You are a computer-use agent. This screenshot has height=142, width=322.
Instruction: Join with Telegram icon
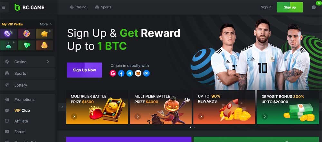click(129, 73)
